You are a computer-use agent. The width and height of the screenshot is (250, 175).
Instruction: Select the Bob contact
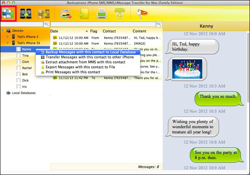[x=25, y=74]
